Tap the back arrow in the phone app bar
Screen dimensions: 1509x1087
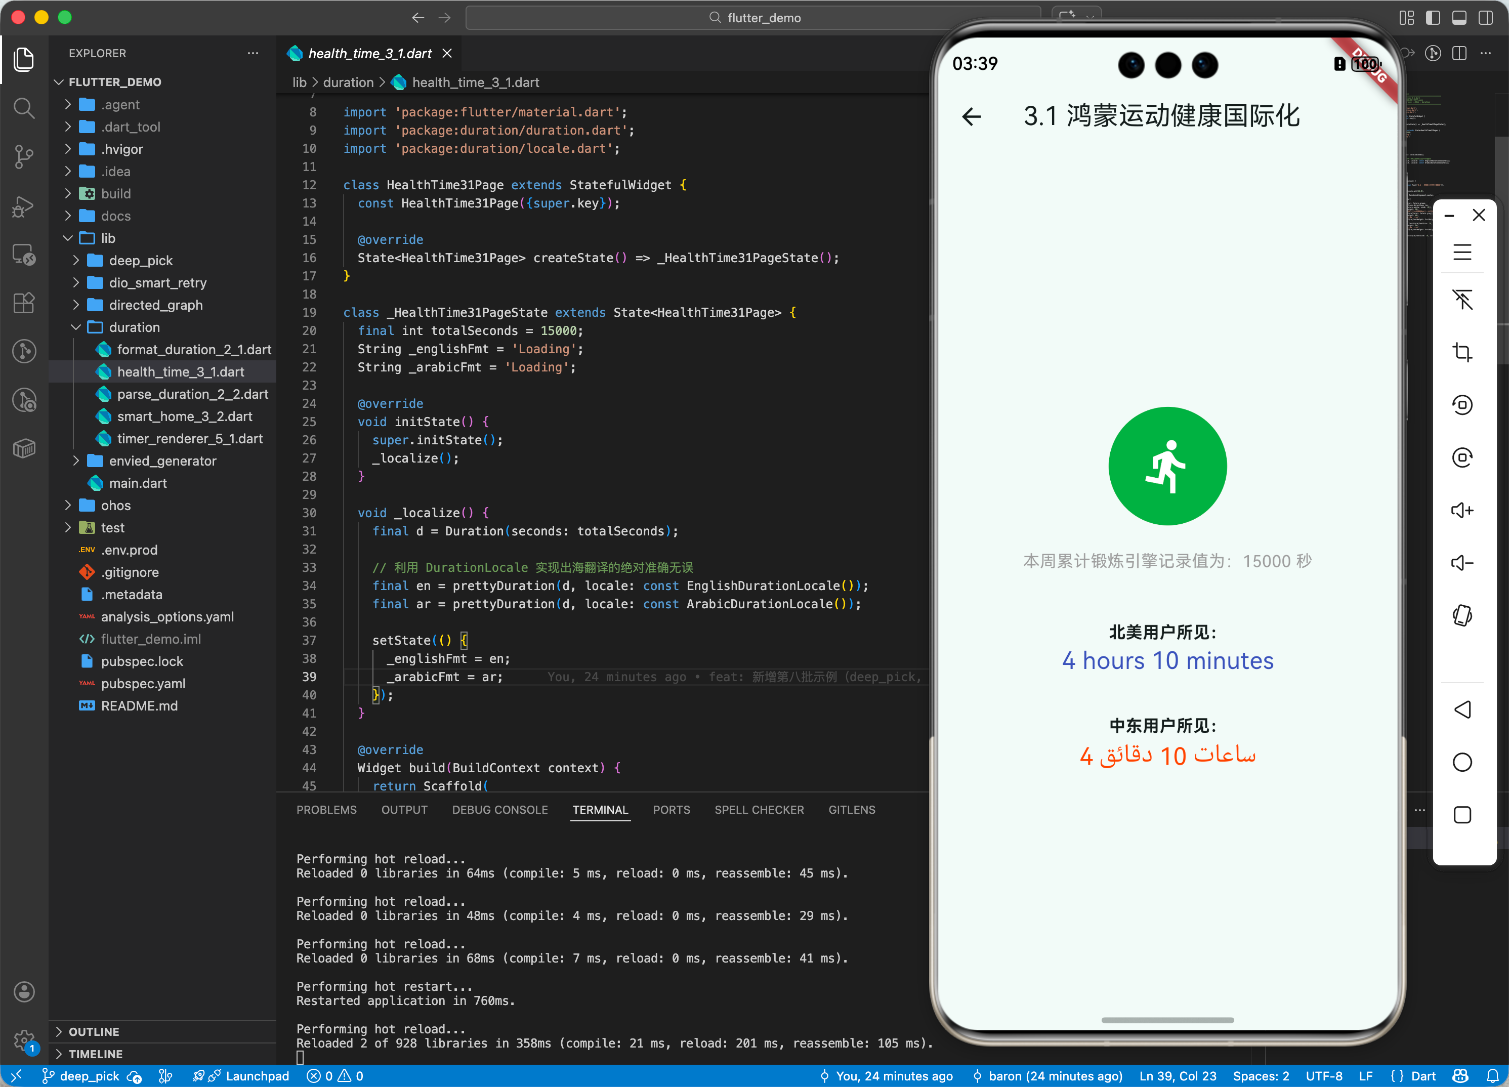coord(972,117)
